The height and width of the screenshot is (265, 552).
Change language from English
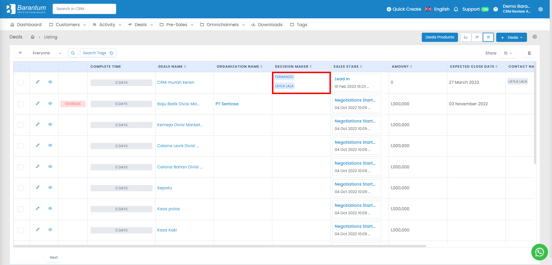coord(437,9)
